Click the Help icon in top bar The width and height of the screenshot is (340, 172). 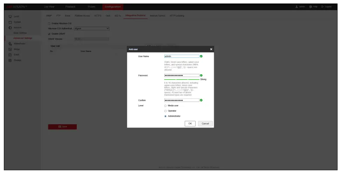(311, 7)
